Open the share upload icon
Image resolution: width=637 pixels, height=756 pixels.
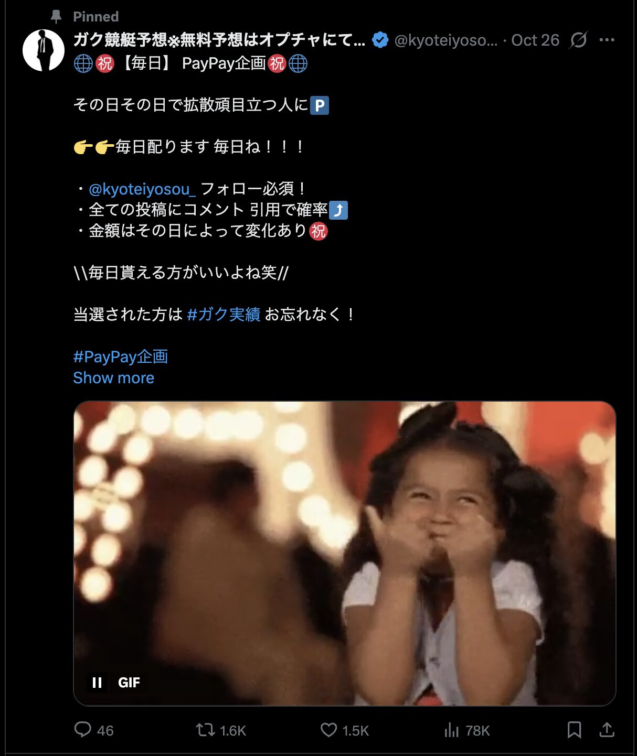(607, 730)
